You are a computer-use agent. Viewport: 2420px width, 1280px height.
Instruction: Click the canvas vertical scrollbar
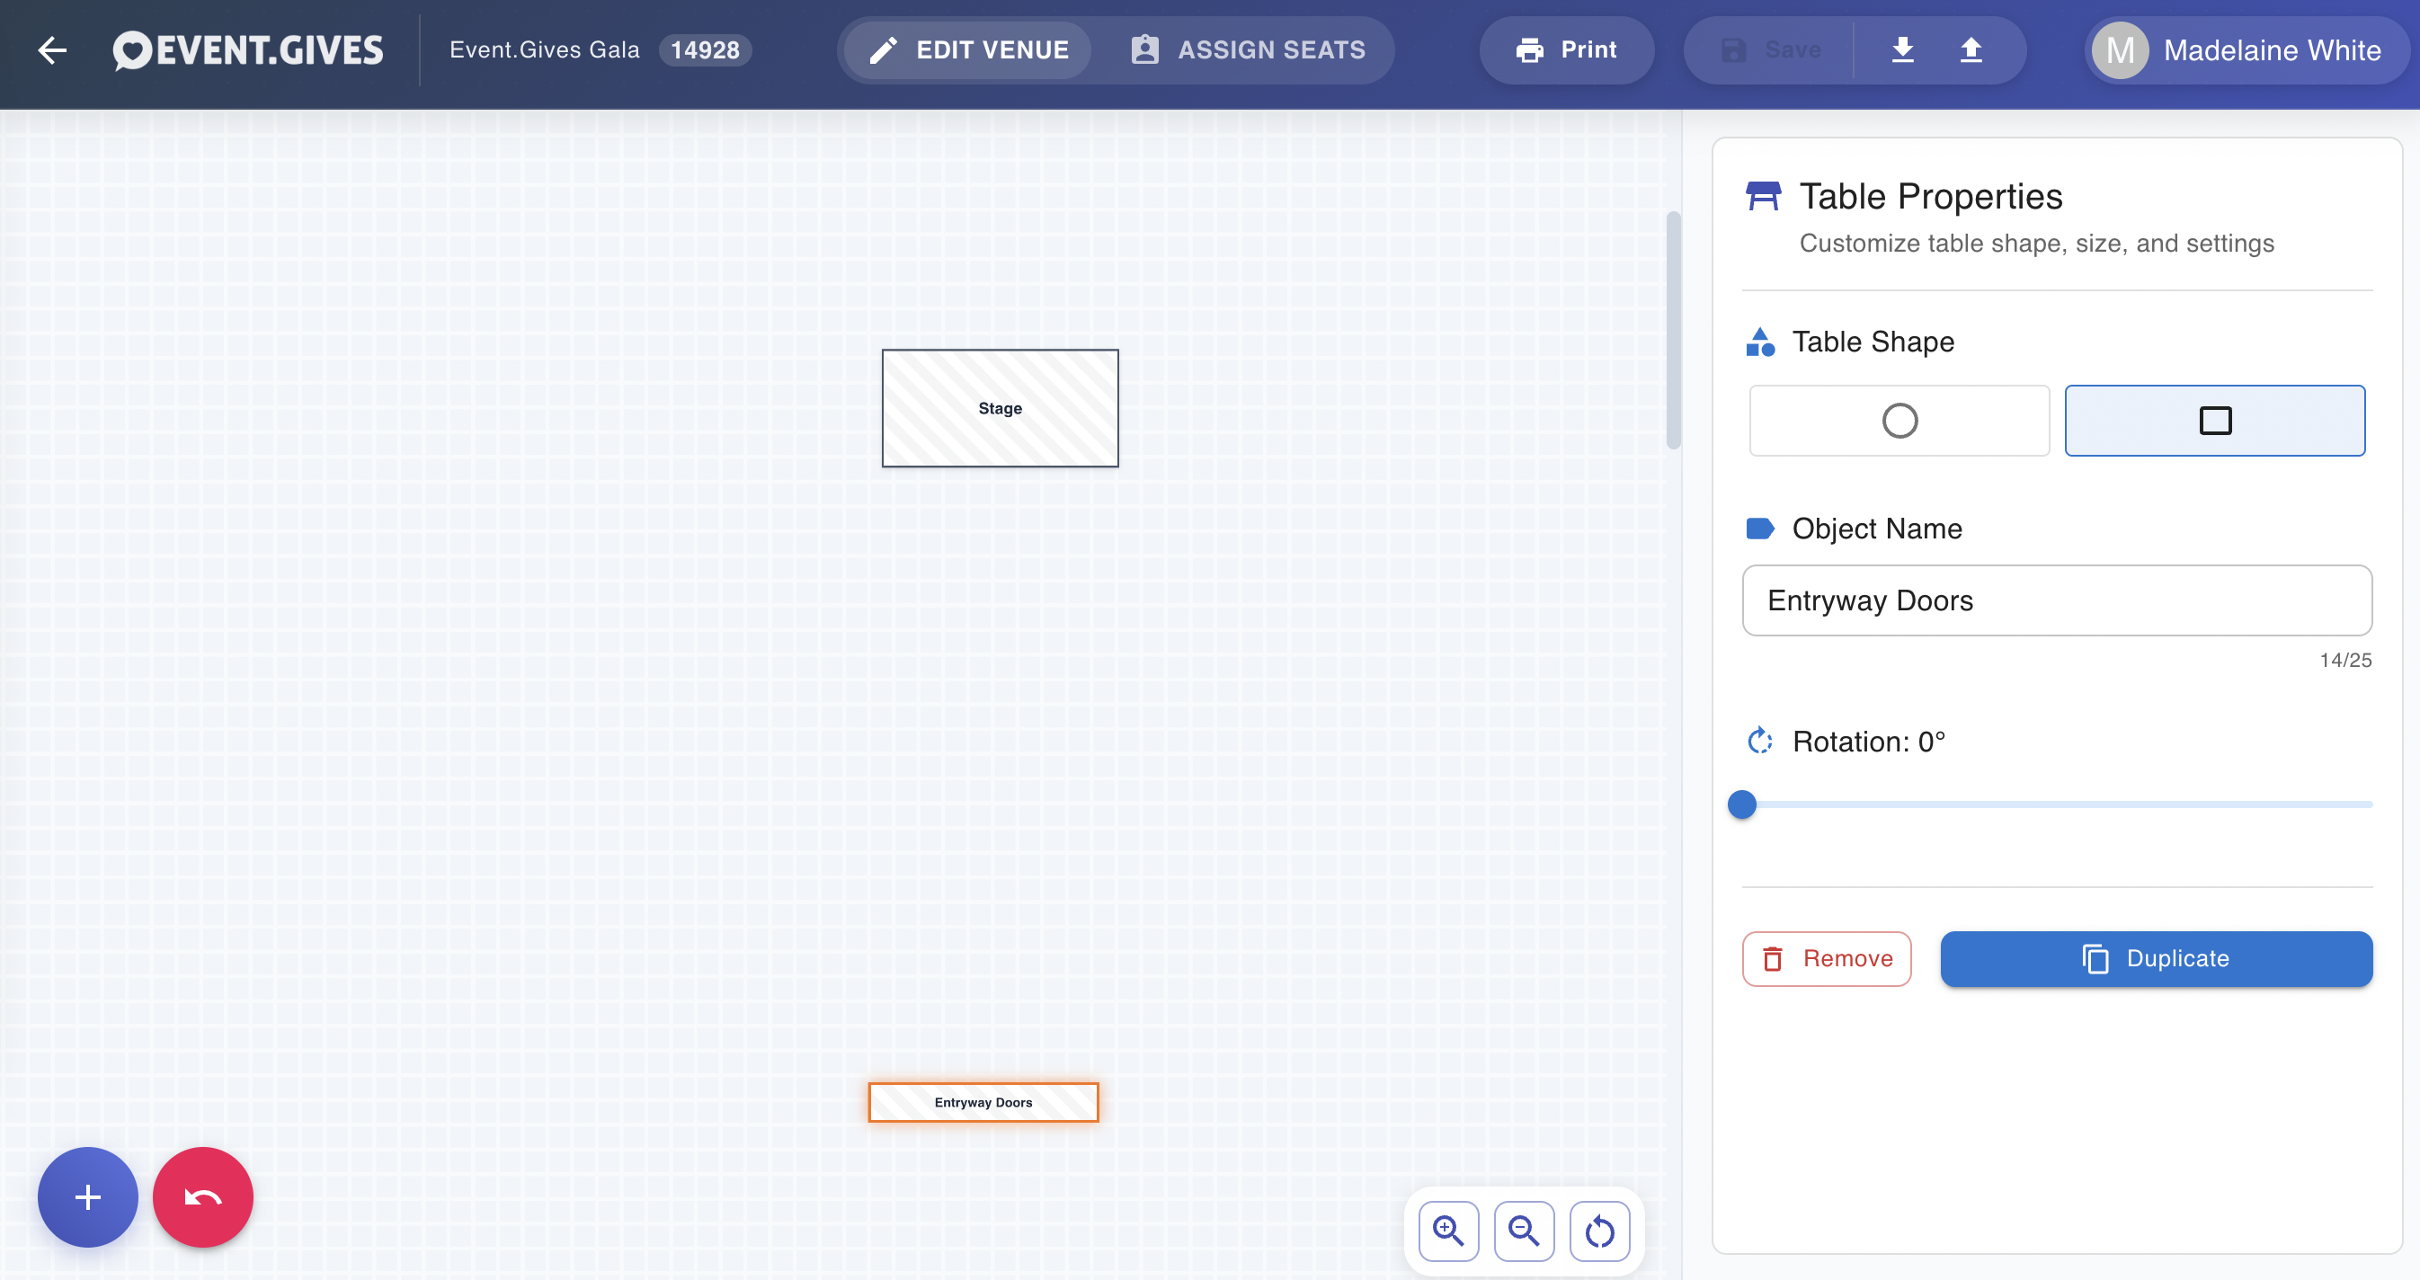pyautogui.click(x=1673, y=331)
